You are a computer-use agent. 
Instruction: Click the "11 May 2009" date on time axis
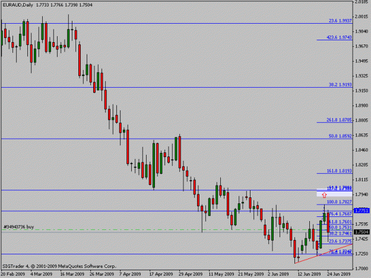221,274
